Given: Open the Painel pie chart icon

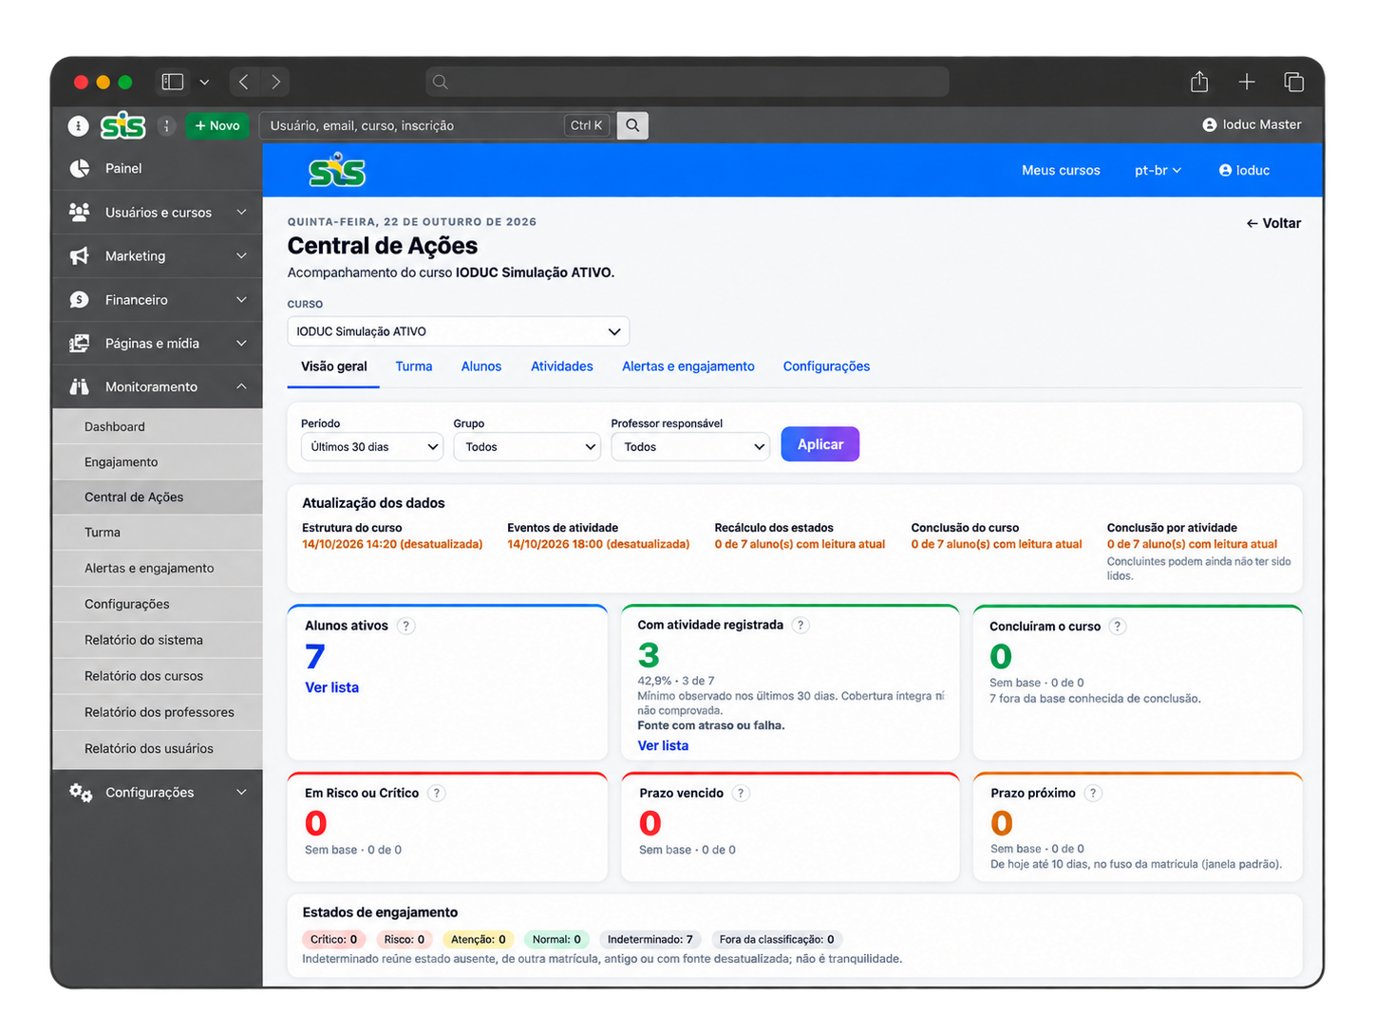Looking at the screenshot, I should coord(80,168).
